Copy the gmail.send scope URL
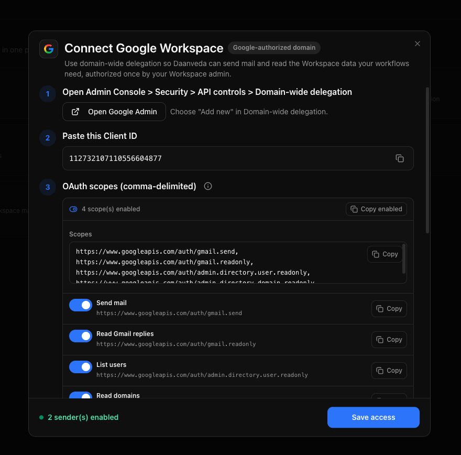The width and height of the screenshot is (461, 455). pos(389,309)
